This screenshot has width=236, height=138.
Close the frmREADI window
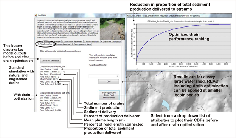point(121,15)
